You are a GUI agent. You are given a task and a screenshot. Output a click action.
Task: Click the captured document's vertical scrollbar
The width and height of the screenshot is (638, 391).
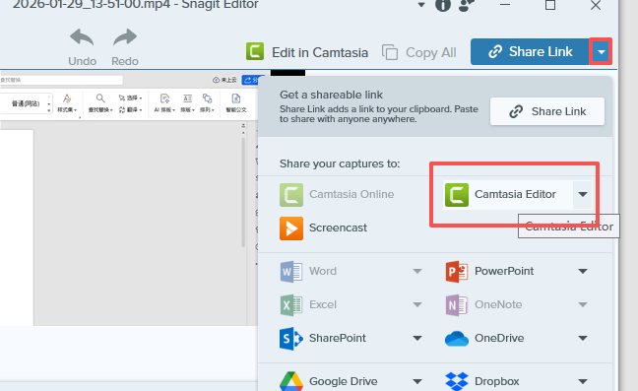pos(243,192)
